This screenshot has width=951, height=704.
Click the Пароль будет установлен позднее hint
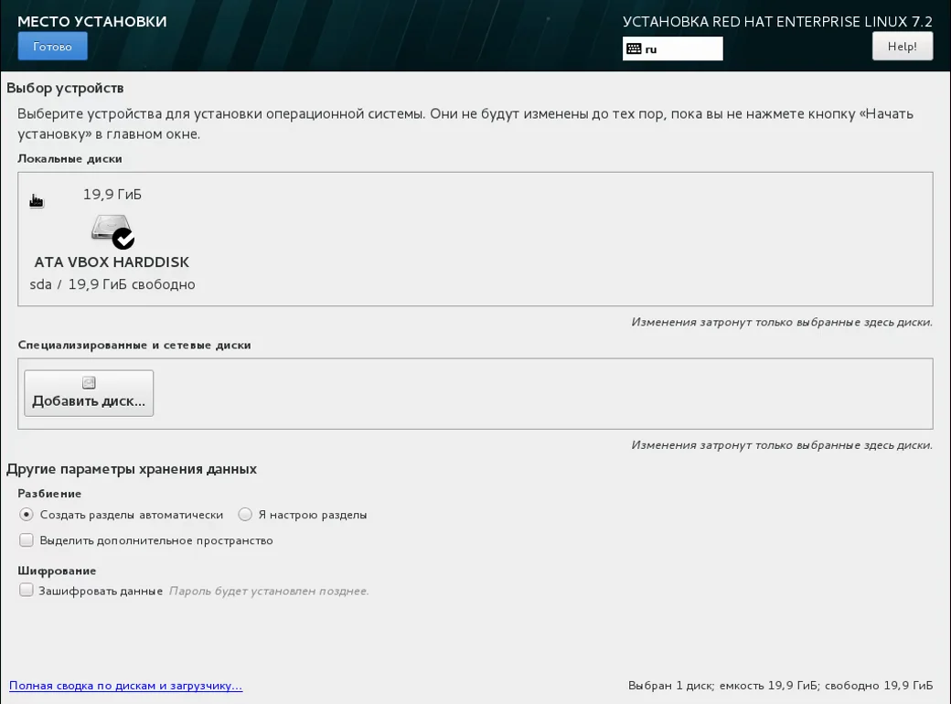tap(269, 592)
